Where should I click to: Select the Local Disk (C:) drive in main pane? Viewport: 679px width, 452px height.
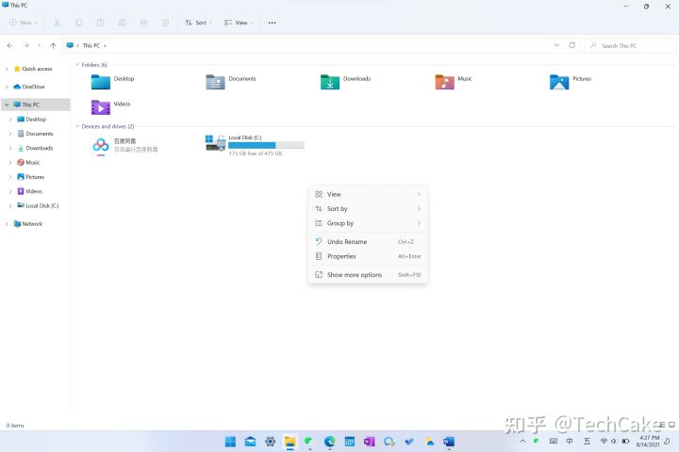(x=255, y=145)
